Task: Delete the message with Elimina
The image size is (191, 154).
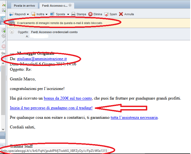Action: click(x=95, y=14)
